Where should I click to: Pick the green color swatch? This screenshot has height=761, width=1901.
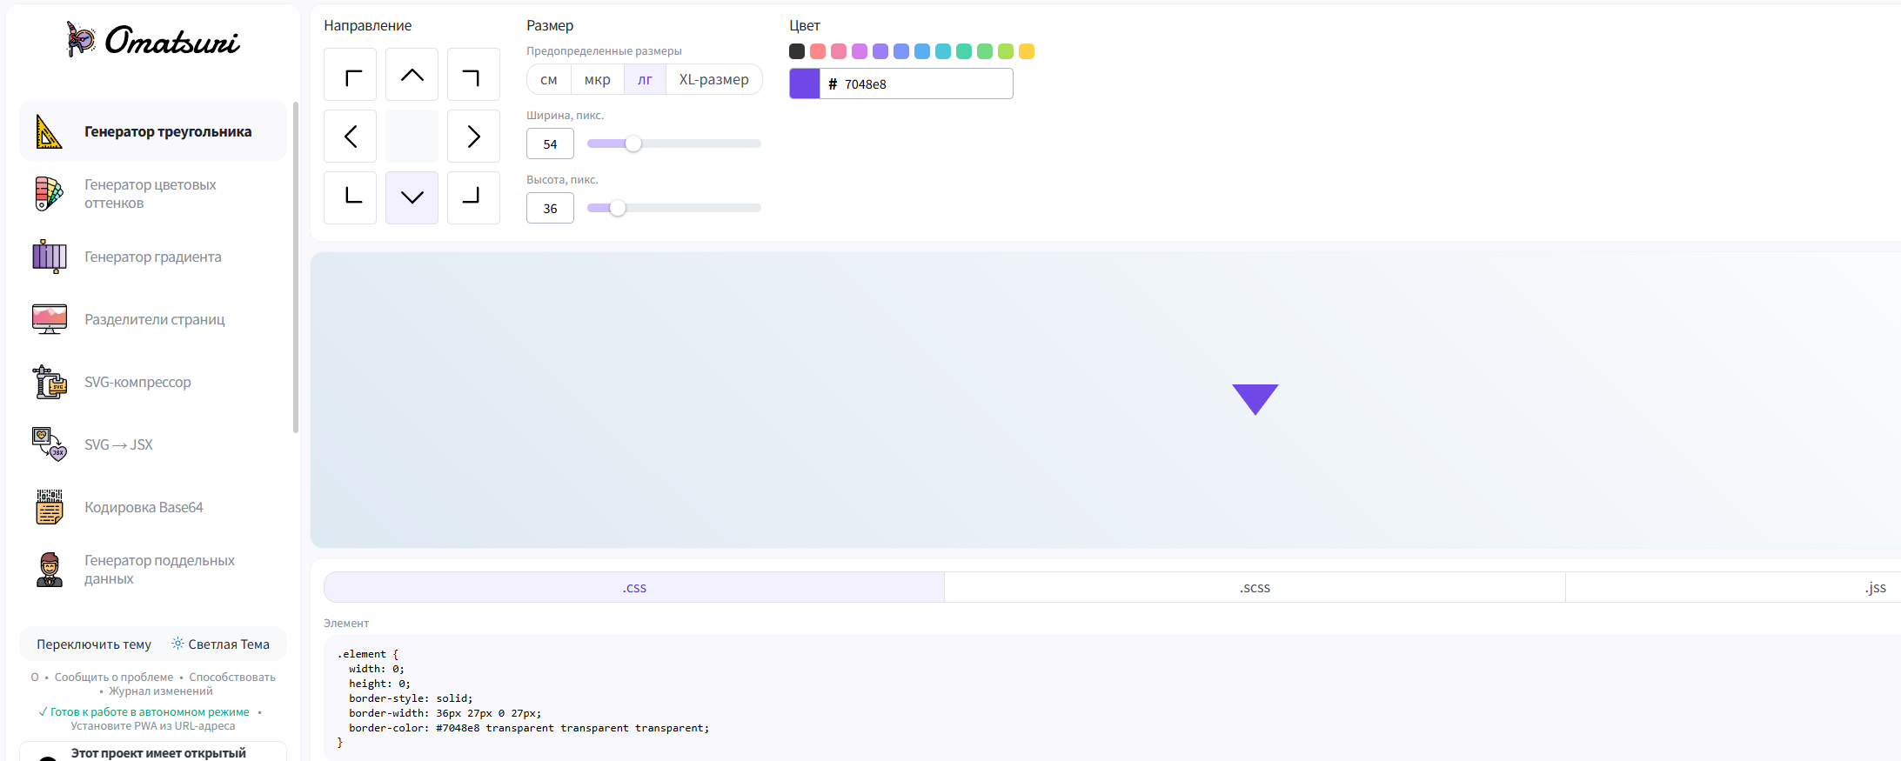click(x=985, y=51)
